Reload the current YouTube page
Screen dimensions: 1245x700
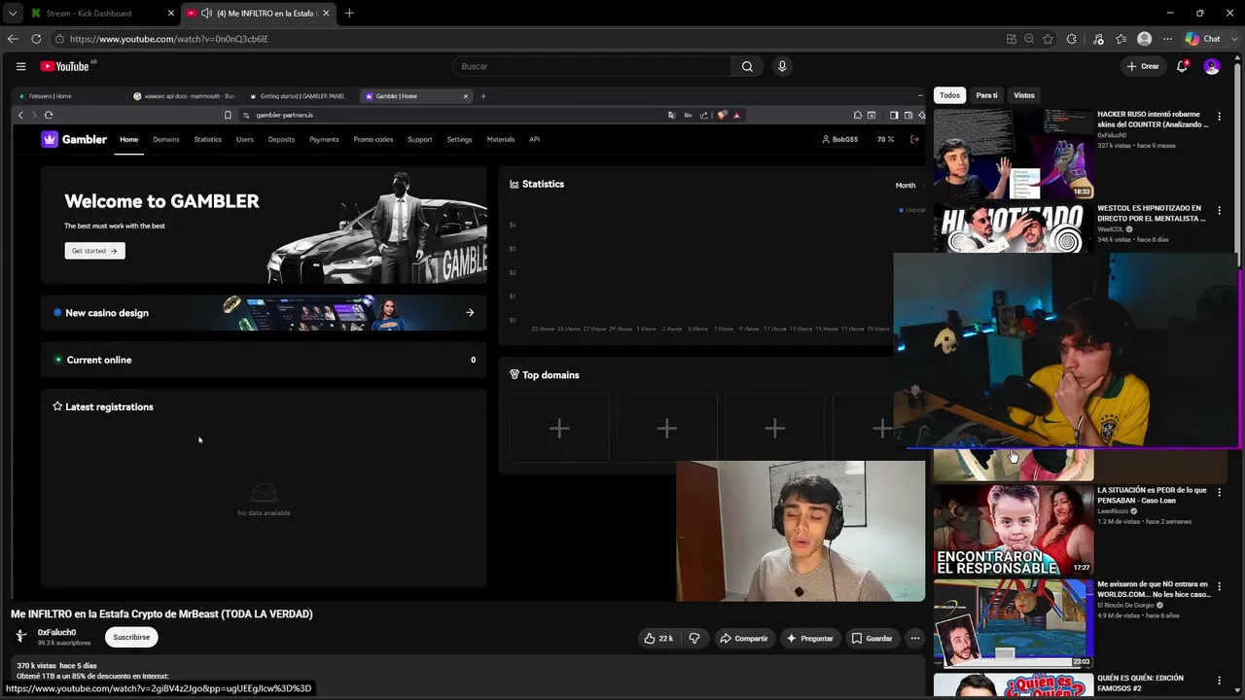[x=36, y=39]
